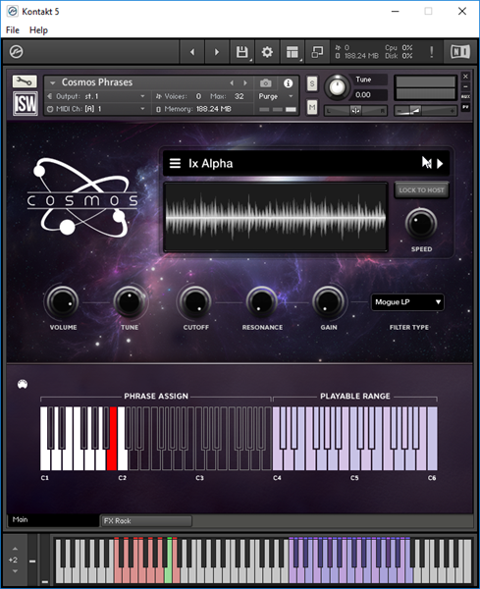Minimize instrument header with the minus button
Screen dimensions: 480x589
[x=465, y=86]
